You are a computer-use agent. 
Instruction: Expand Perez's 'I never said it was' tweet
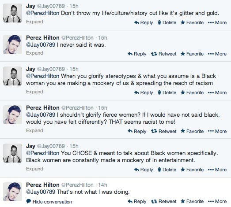point(34,53)
